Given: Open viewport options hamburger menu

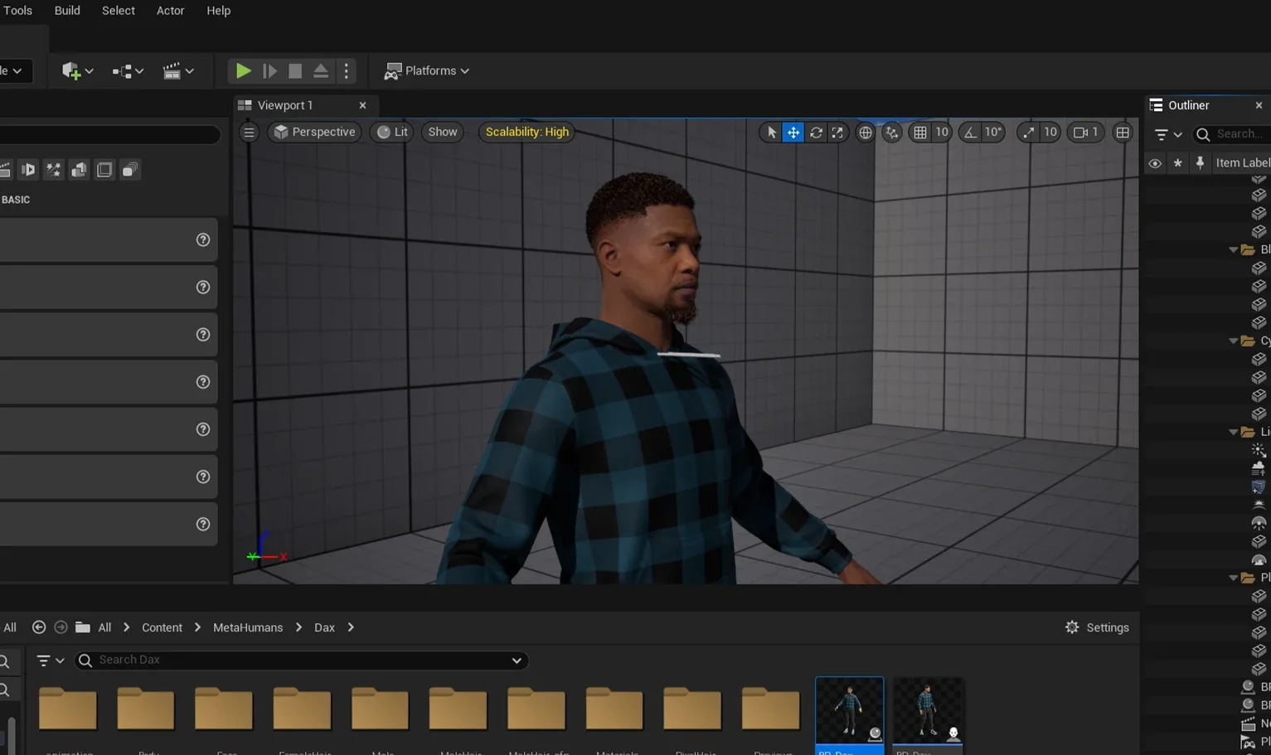Looking at the screenshot, I should (249, 132).
